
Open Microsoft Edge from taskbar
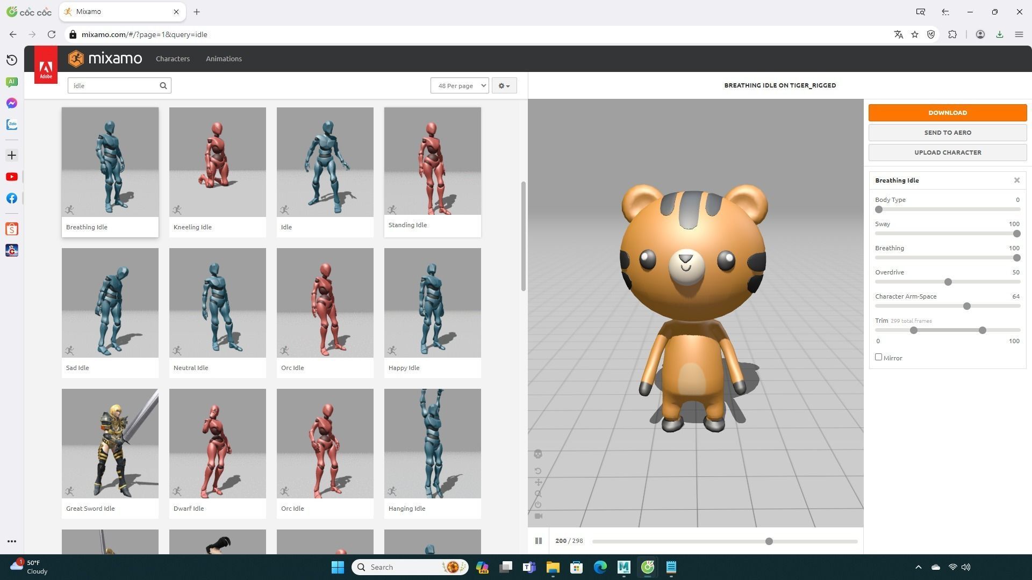coord(600,567)
